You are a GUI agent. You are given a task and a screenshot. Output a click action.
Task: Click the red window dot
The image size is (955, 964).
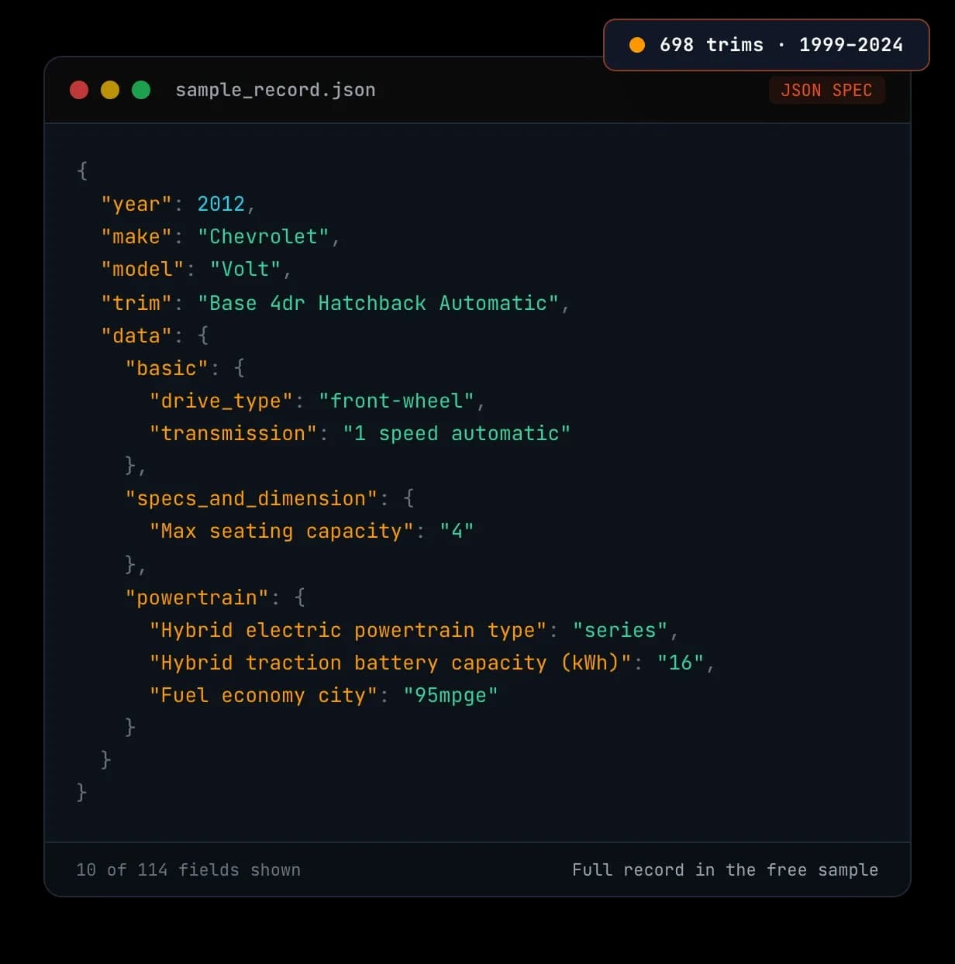(79, 90)
